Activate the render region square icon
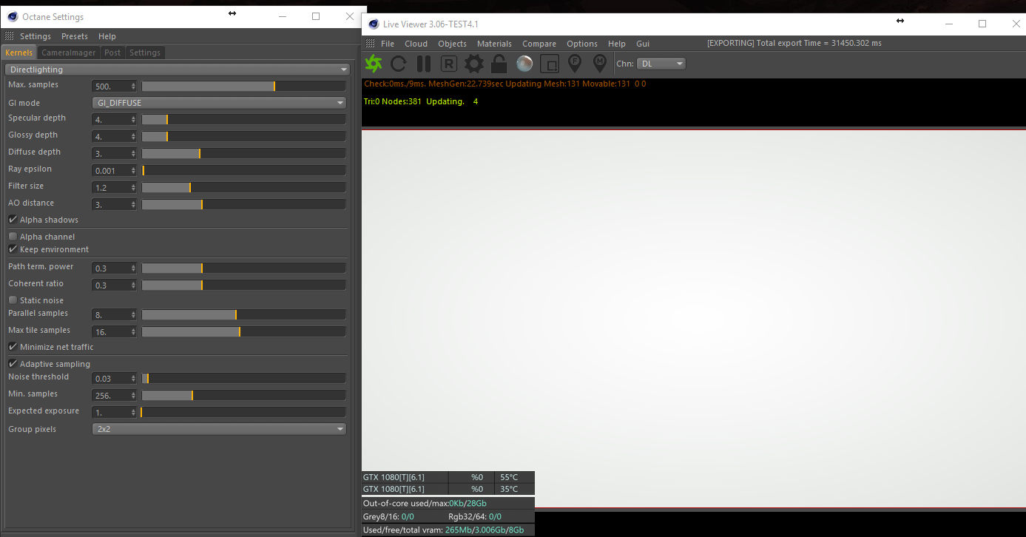 (x=550, y=64)
